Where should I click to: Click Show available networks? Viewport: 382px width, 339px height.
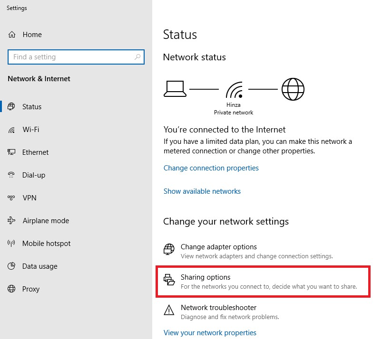202,191
